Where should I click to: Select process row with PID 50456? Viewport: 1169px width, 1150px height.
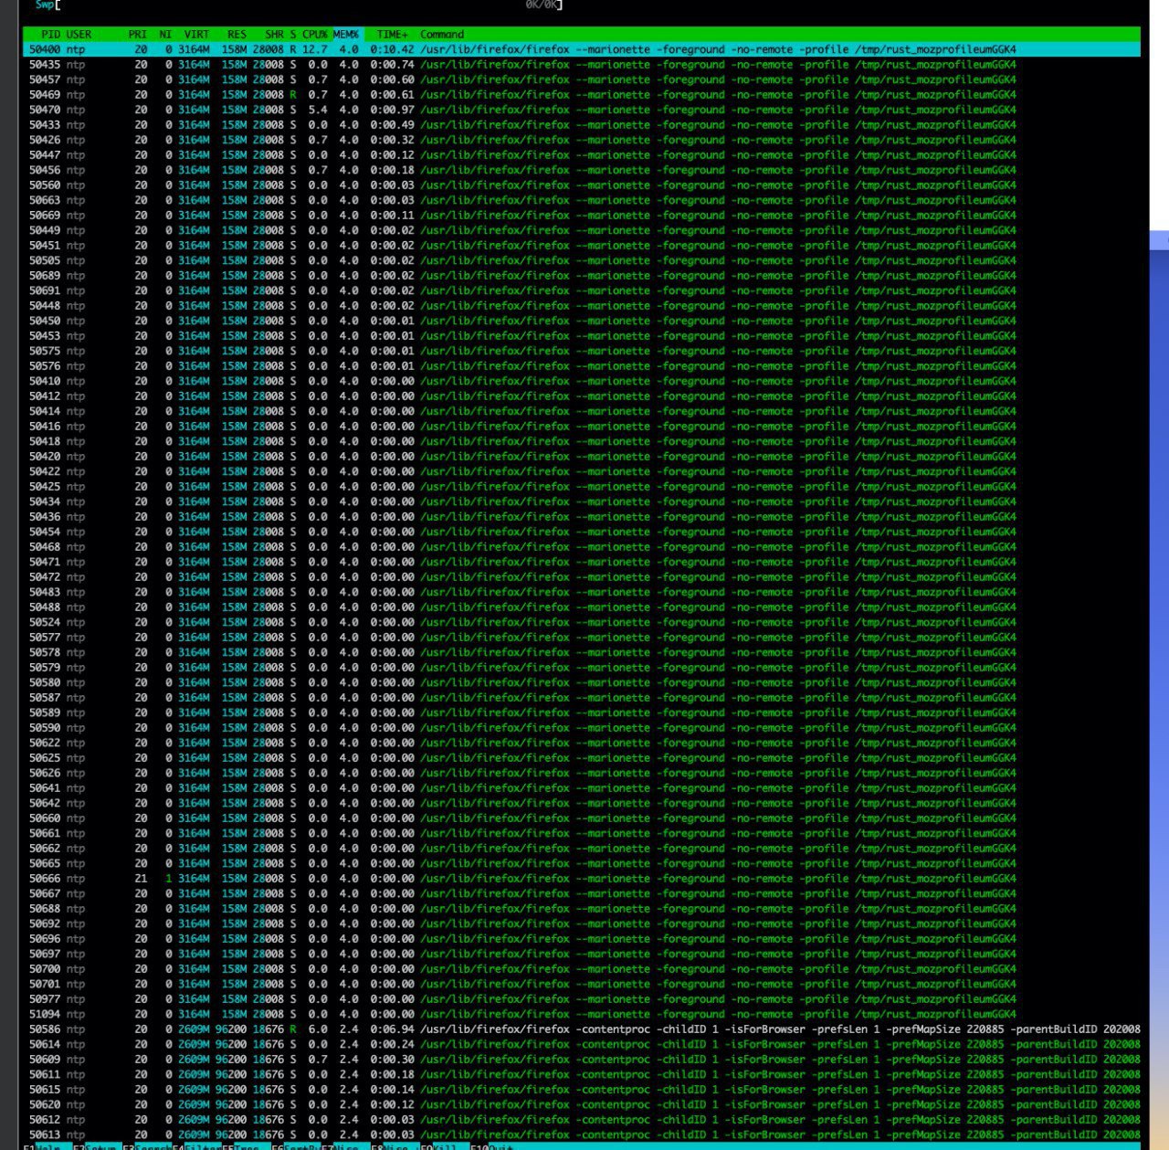(x=582, y=170)
